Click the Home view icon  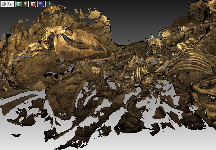point(4,4)
